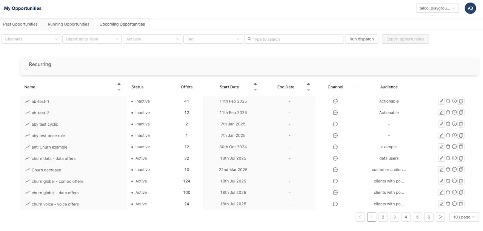Switch to Past Opportunities tab
The height and width of the screenshot is (231, 483).
coord(20,24)
